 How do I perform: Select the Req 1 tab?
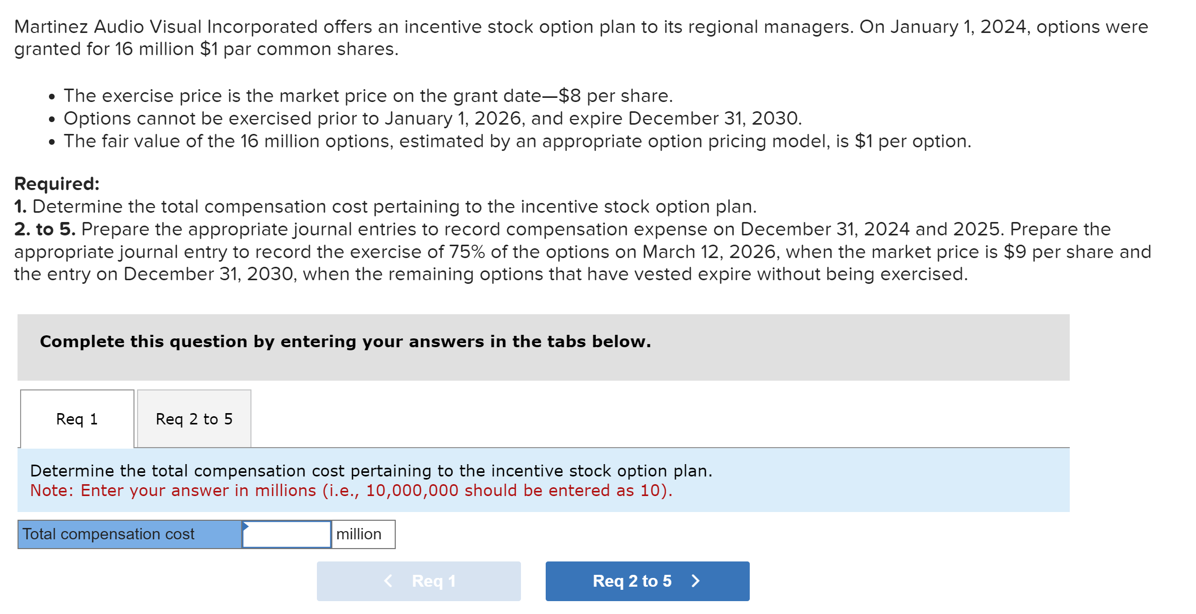click(77, 419)
